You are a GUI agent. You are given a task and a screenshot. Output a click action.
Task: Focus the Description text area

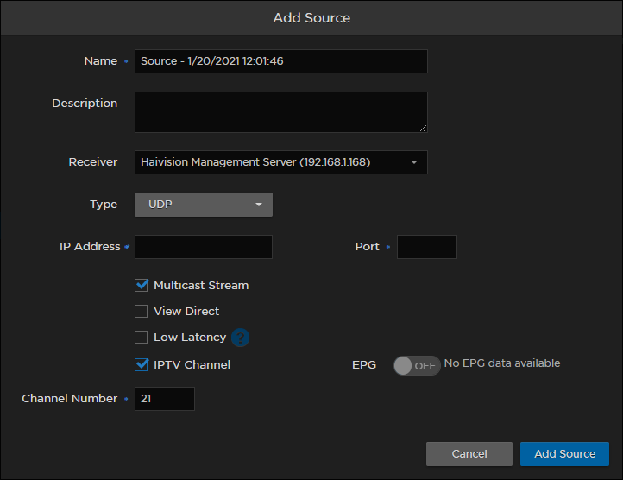pyautogui.click(x=280, y=112)
